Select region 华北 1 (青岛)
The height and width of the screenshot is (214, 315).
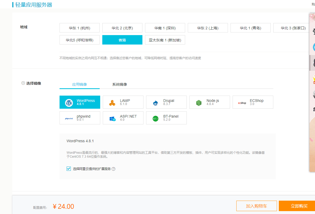(x=250, y=28)
